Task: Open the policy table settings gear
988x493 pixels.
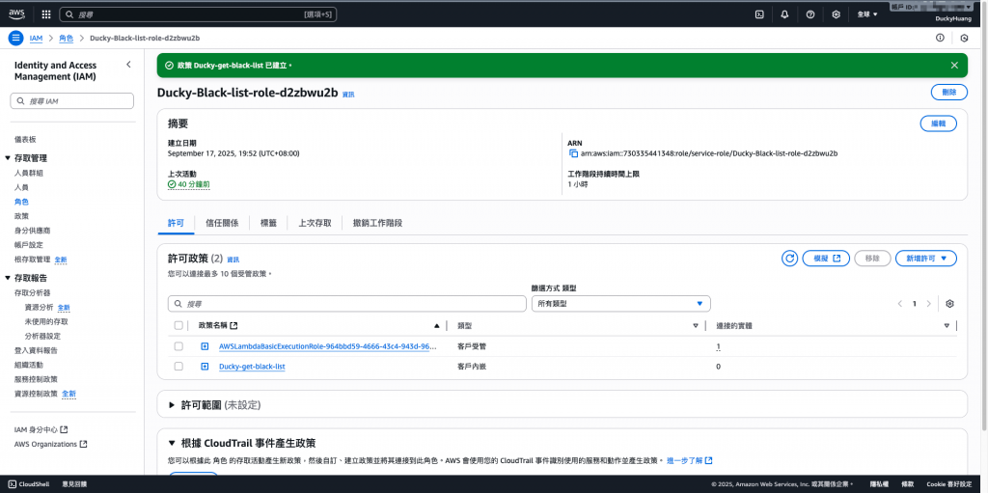Action: 949,303
